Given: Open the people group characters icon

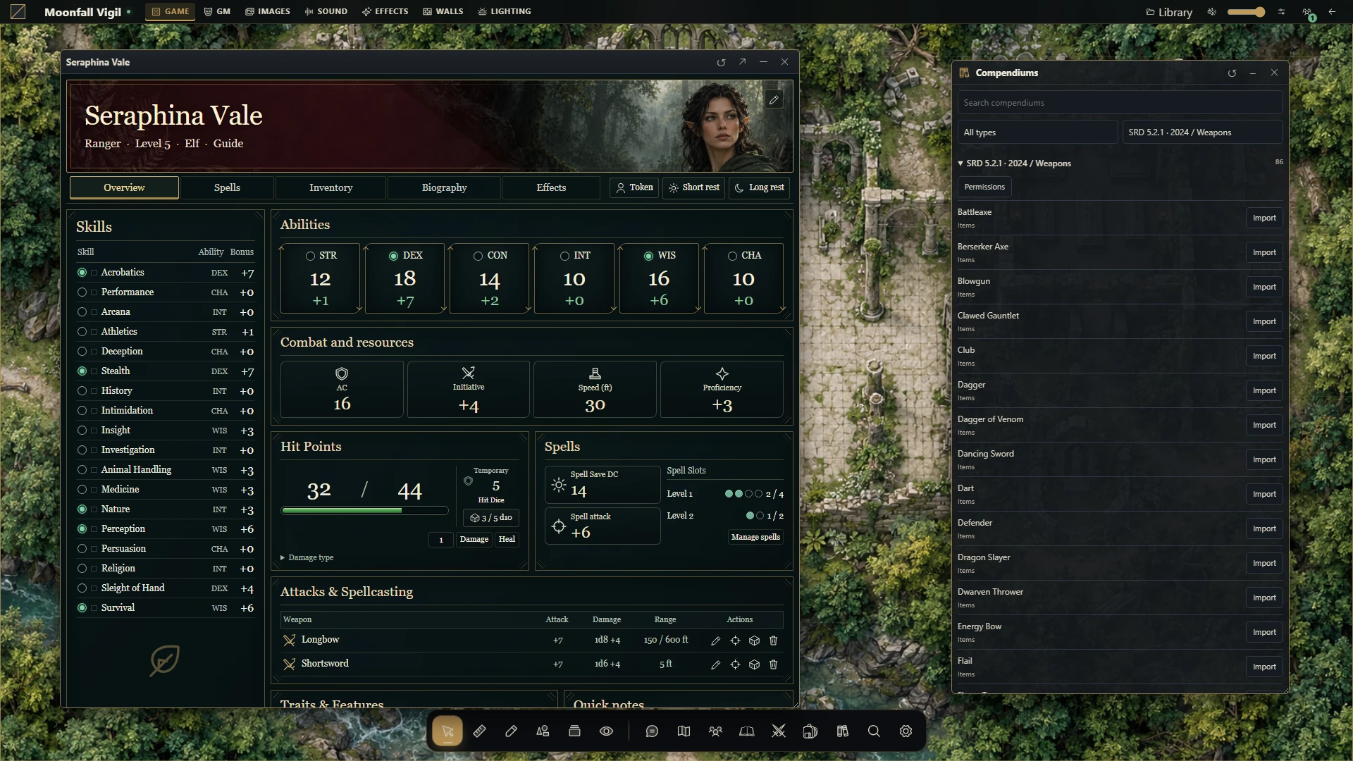Looking at the screenshot, I should click(715, 731).
